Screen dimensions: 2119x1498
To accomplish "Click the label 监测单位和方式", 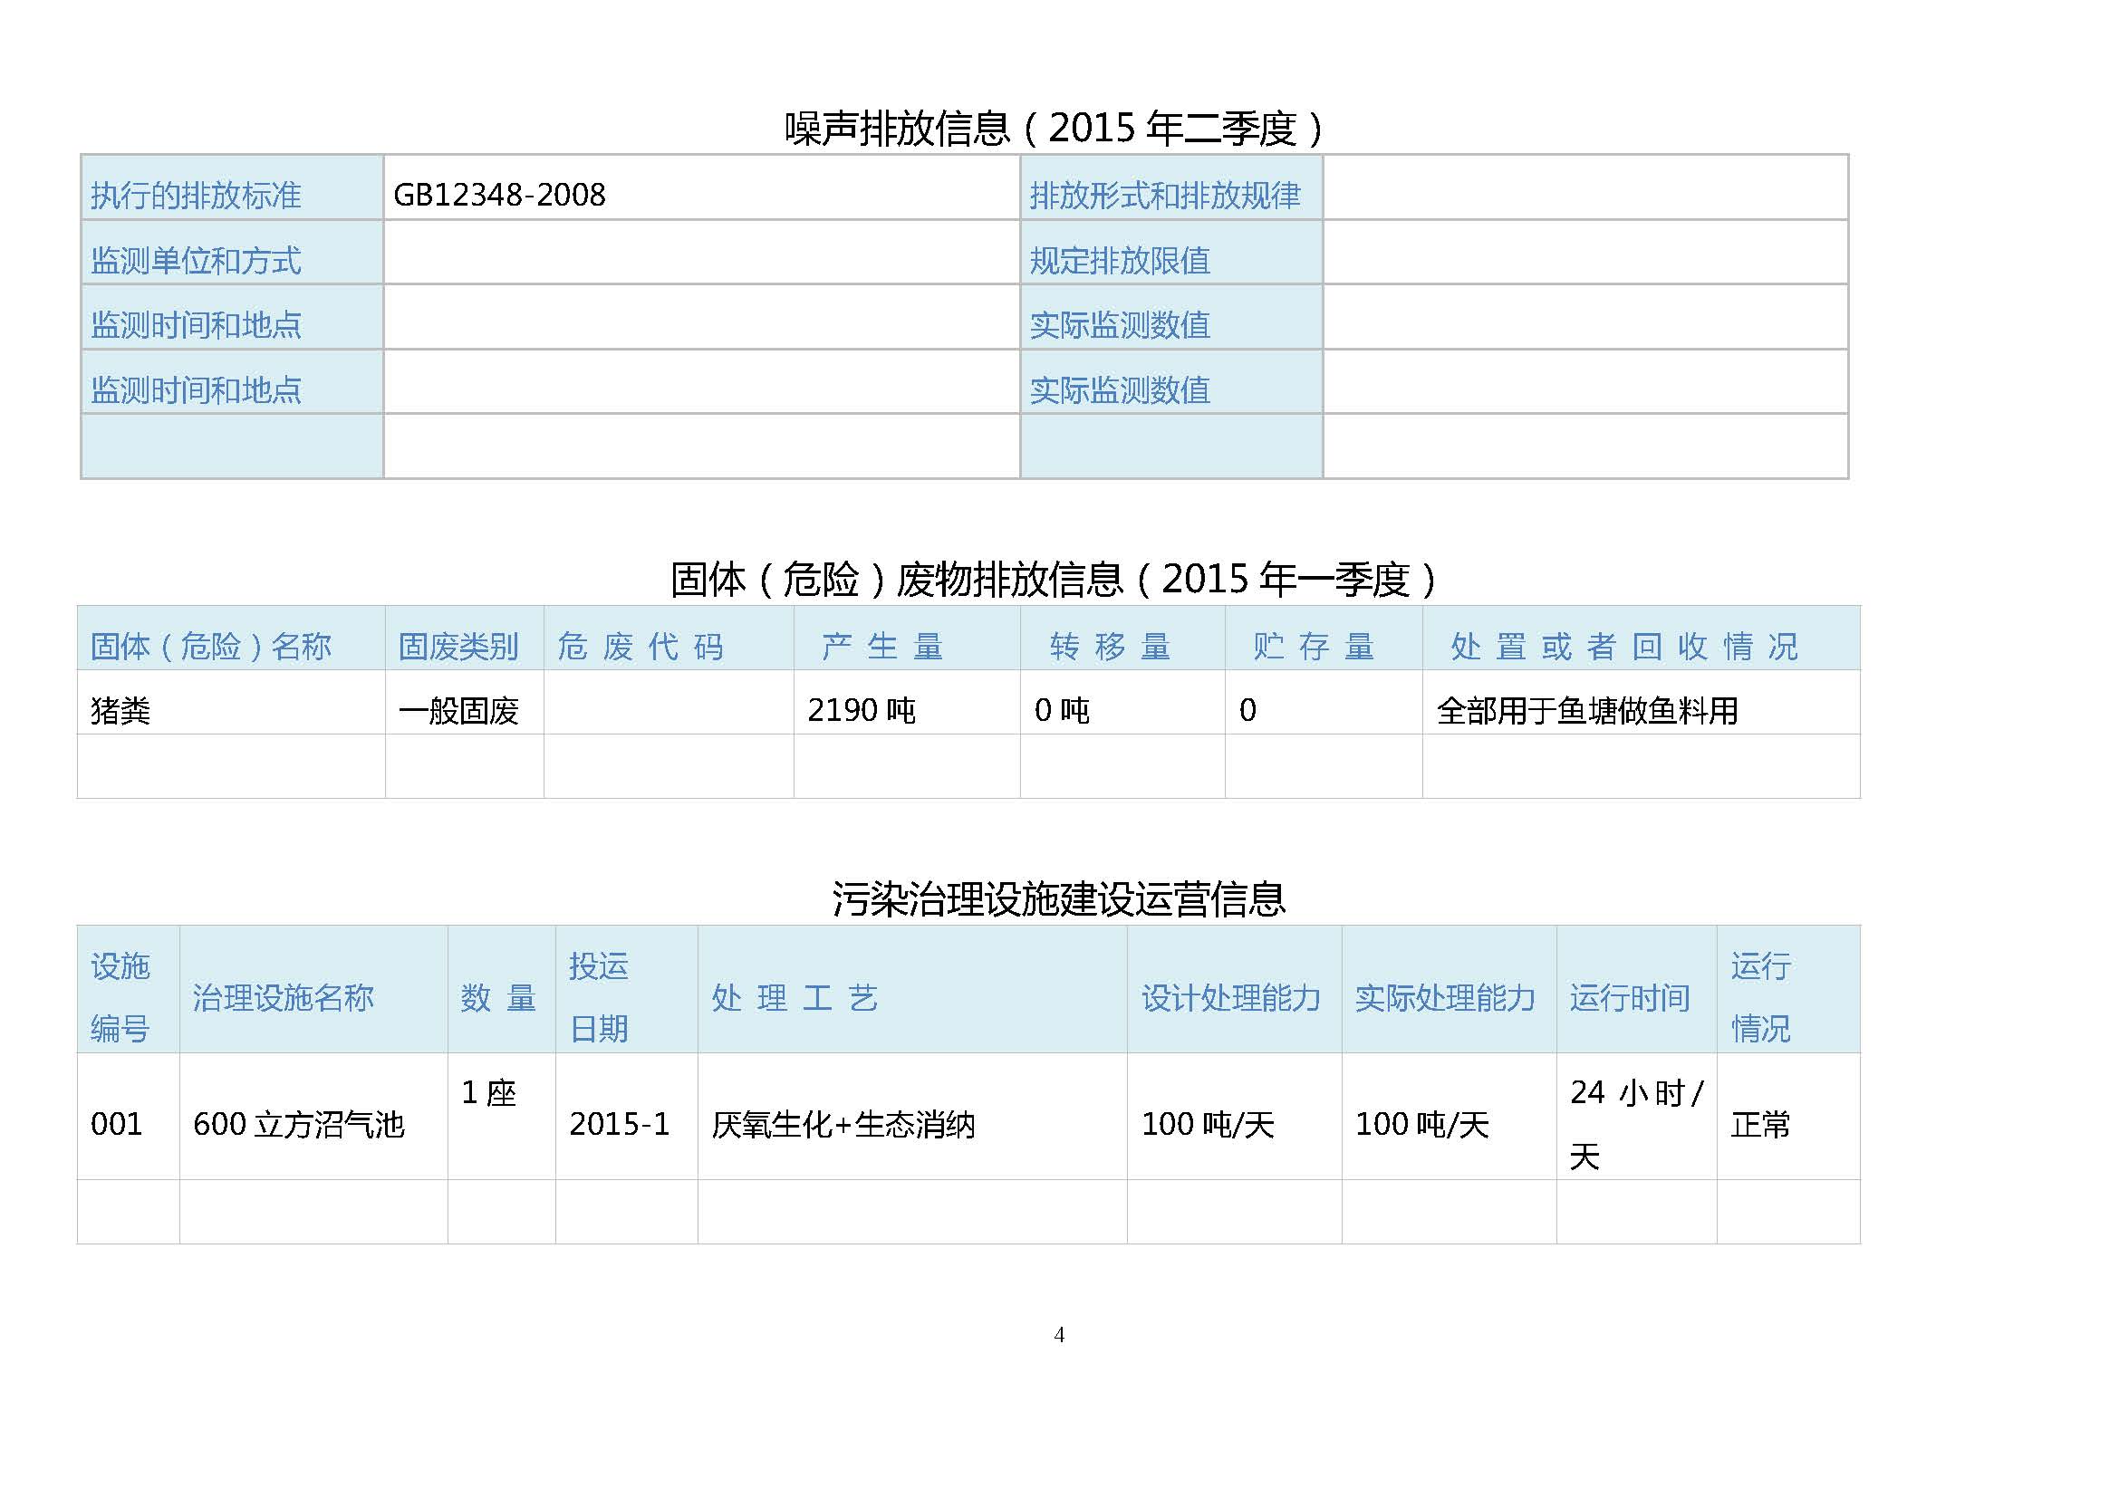I will pyautogui.click(x=196, y=260).
